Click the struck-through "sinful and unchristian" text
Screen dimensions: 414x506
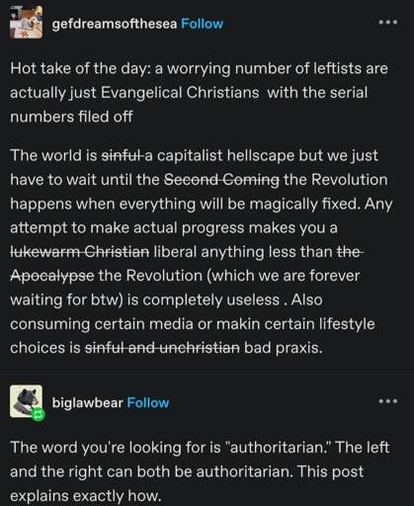click(162, 348)
